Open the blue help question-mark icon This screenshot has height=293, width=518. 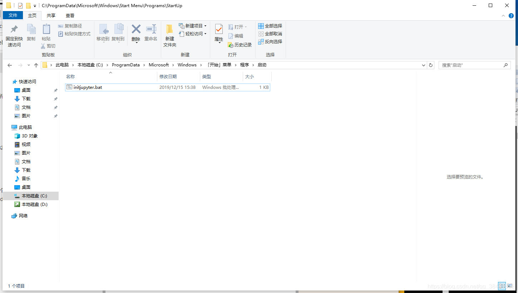pos(511,16)
